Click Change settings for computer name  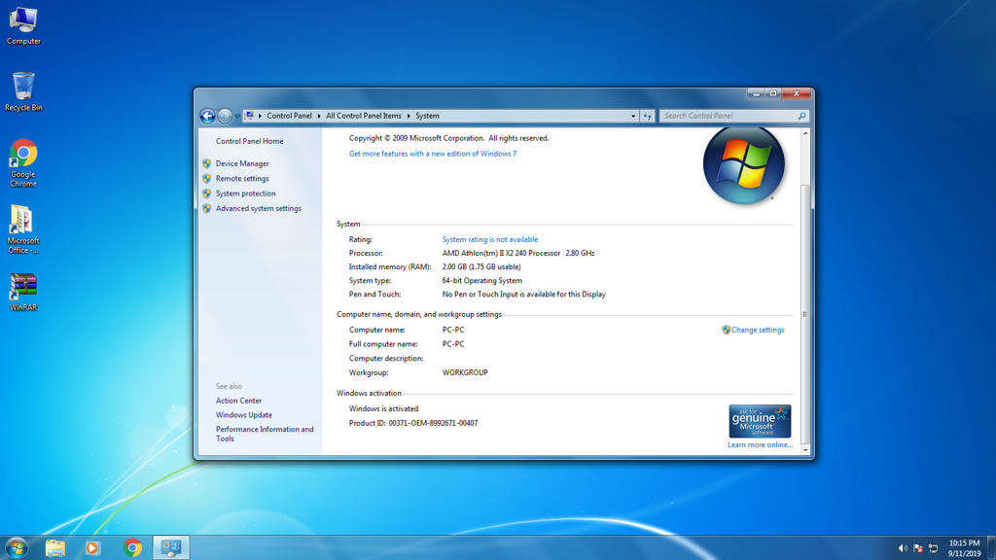coord(758,330)
